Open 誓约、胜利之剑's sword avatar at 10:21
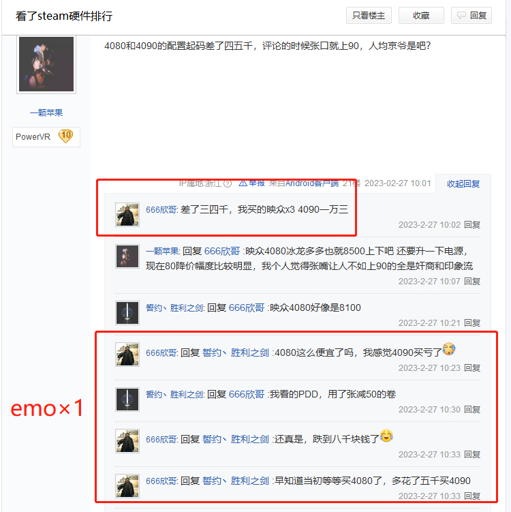This screenshot has width=511, height=512. tap(127, 313)
